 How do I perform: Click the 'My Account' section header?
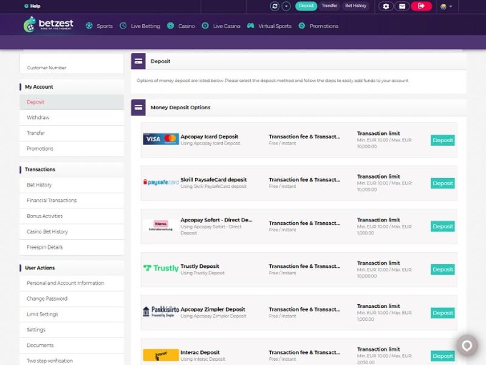[39, 87]
